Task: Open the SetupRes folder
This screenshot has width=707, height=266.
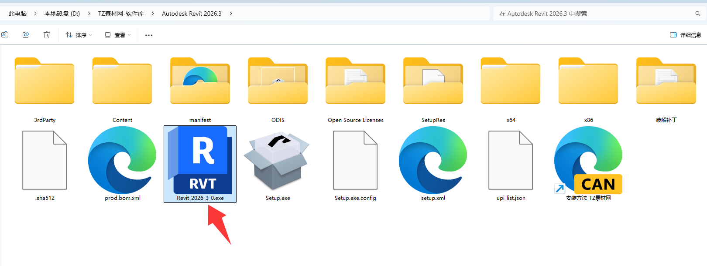Action: (x=433, y=81)
